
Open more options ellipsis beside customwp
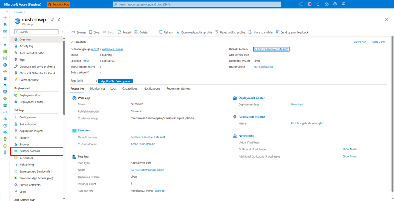tap(66, 19)
